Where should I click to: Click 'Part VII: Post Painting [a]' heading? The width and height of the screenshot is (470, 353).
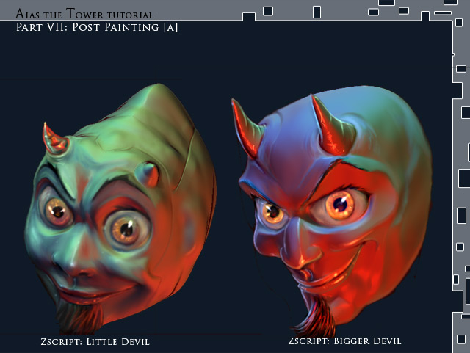pos(97,27)
